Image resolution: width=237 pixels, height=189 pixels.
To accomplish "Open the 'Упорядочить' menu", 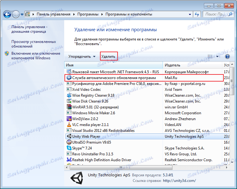I will pyautogui.click(x=82, y=57).
